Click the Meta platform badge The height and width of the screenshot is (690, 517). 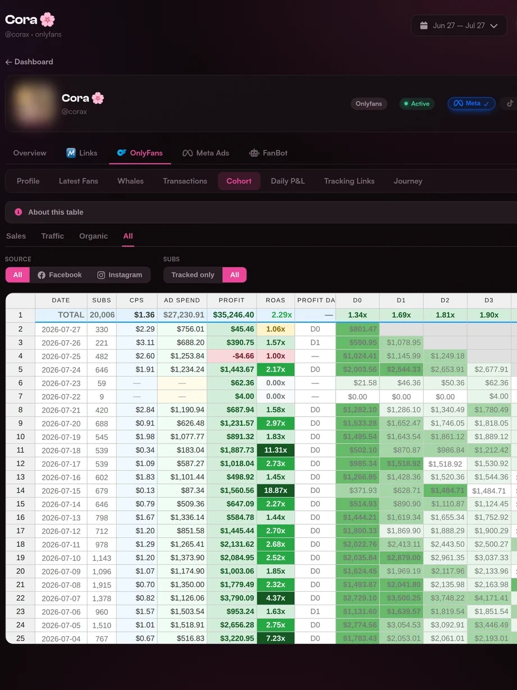(472, 104)
